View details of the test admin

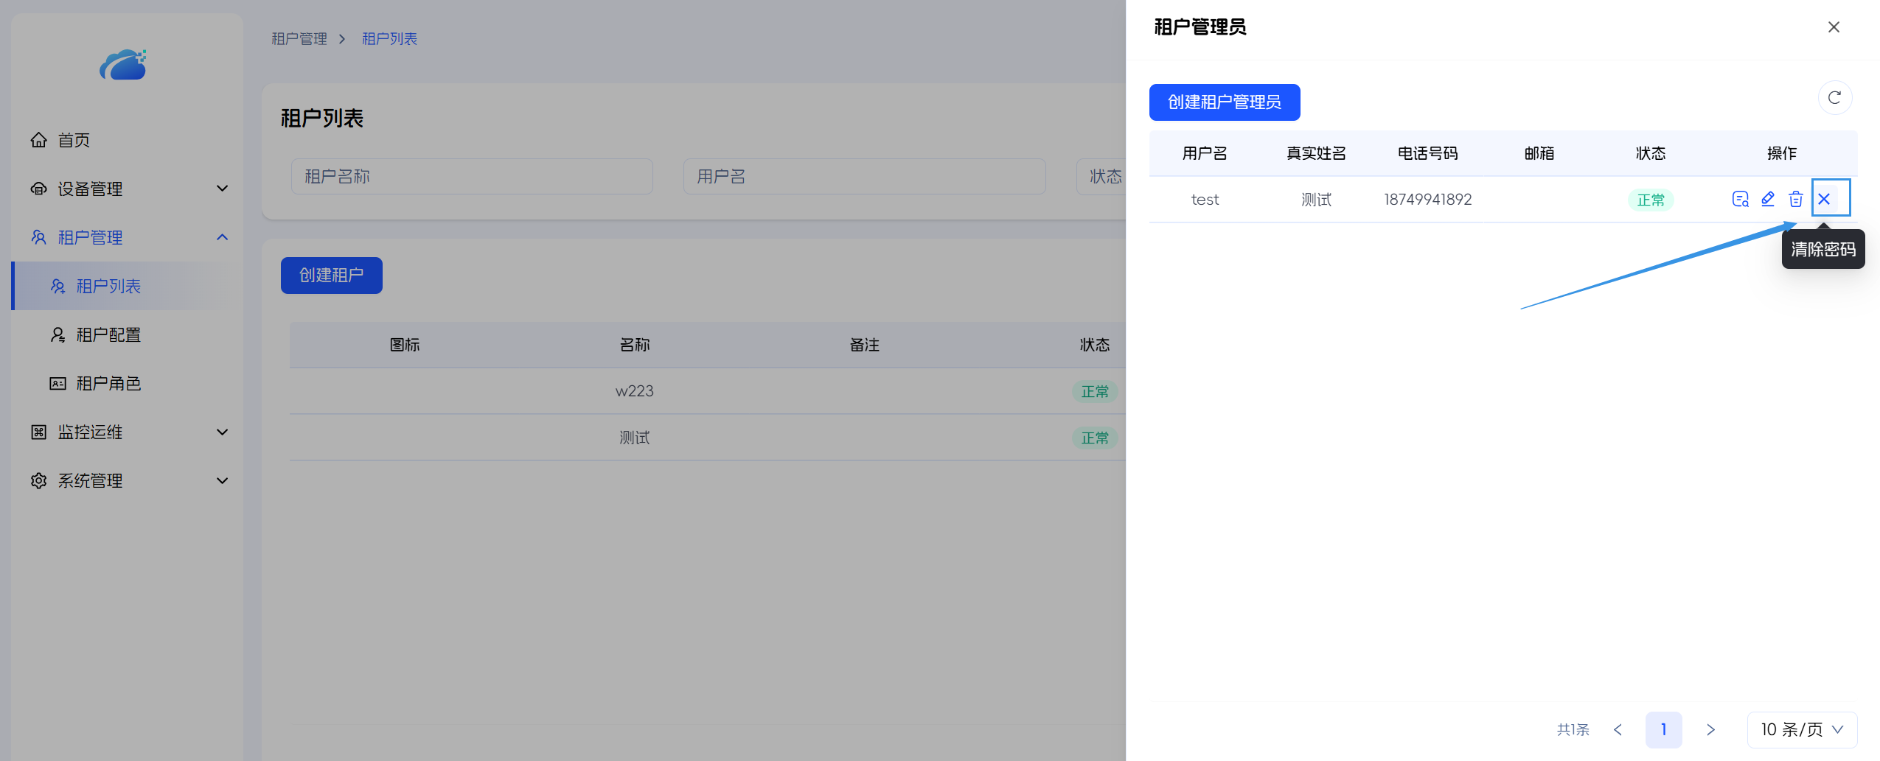pos(1740,199)
